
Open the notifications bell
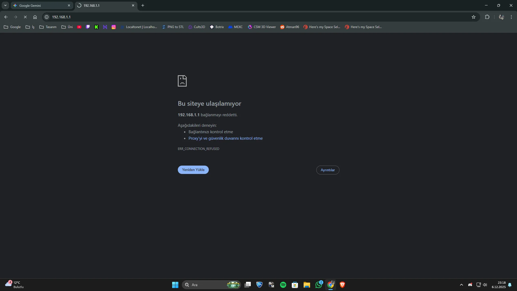[x=510, y=285]
